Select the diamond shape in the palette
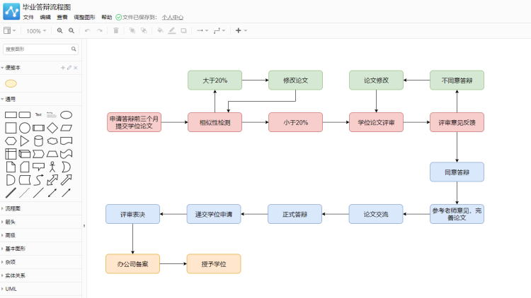Screen dimensions: 531x298 click(x=52, y=128)
